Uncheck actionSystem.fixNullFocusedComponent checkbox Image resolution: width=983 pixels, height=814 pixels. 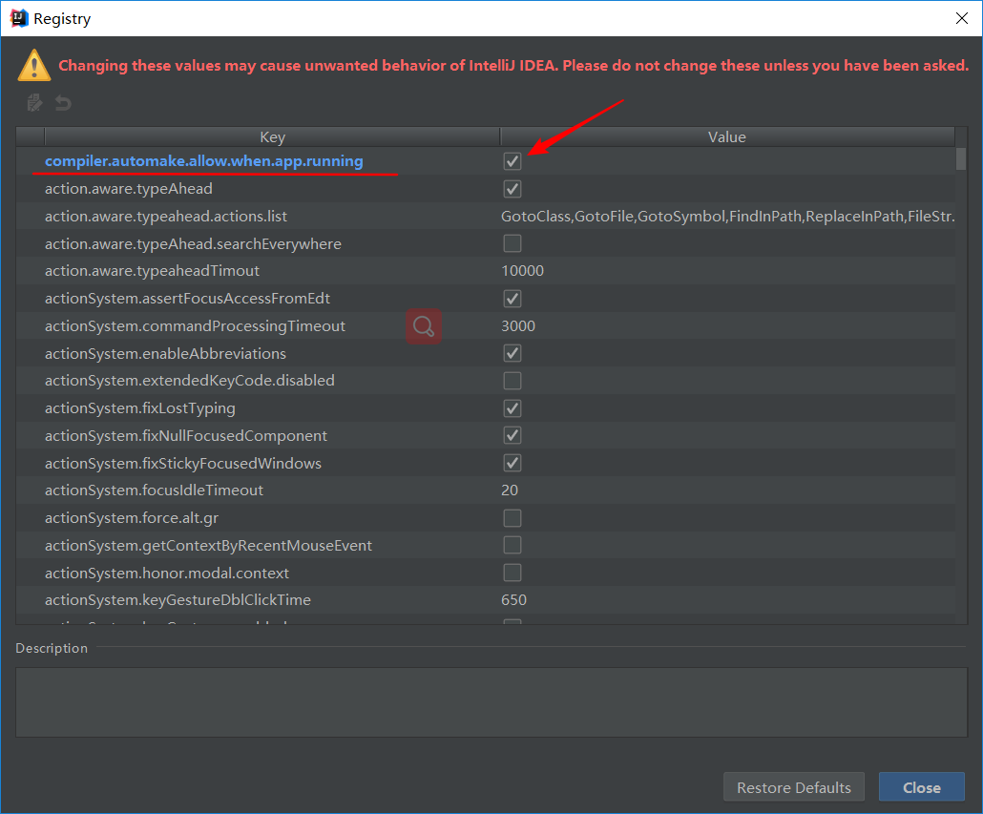click(512, 435)
